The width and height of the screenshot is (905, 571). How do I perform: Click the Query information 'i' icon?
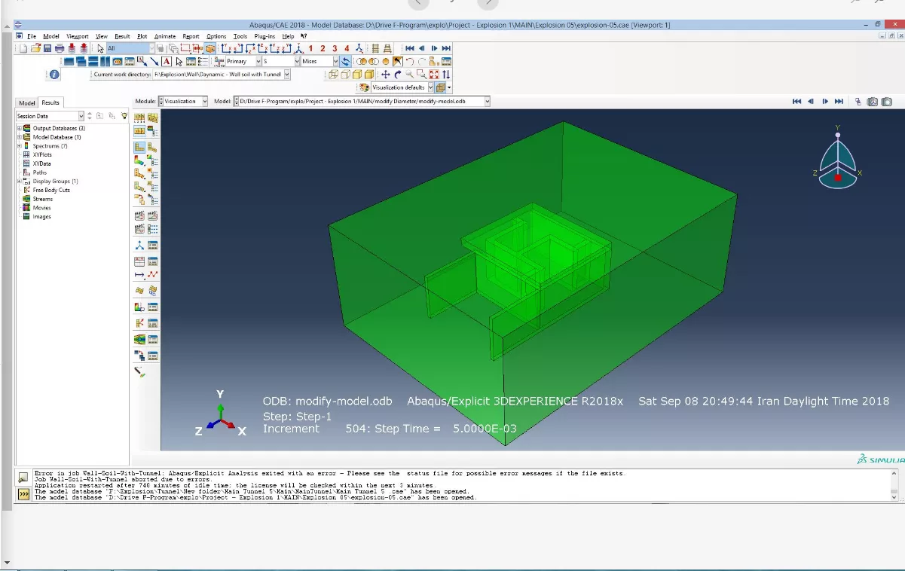click(x=54, y=75)
